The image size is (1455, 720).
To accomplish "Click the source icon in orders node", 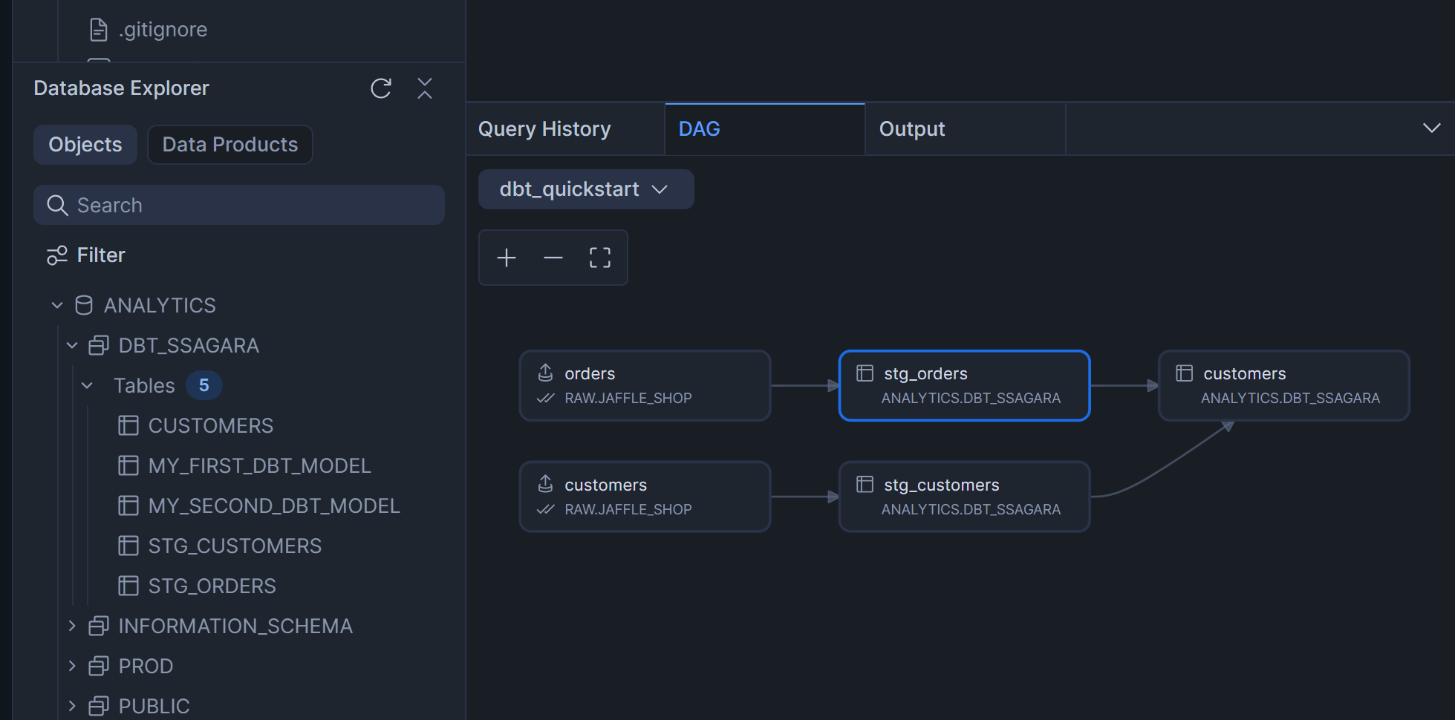I will pos(545,373).
